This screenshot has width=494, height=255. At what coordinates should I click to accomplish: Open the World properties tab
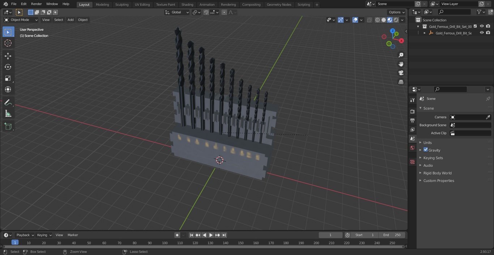[x=412, y=148]
